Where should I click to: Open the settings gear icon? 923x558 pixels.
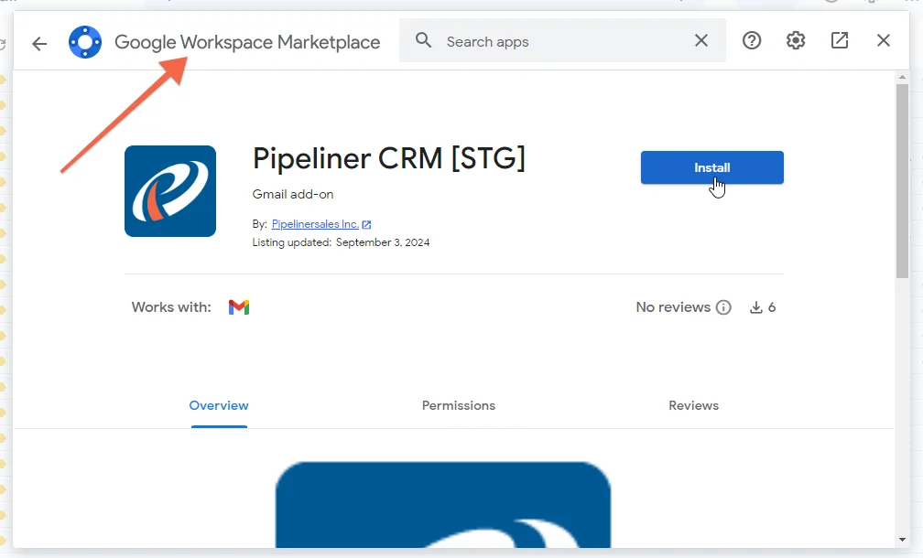(x=796, y=40)
